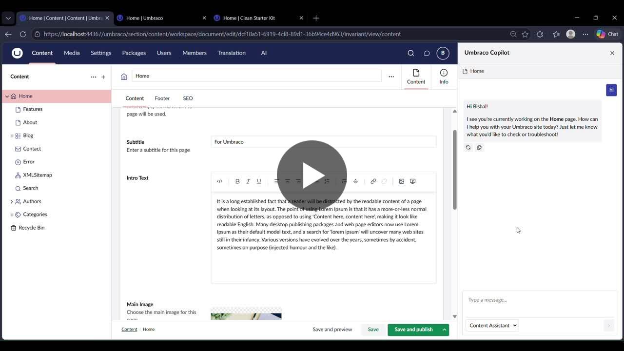The height and width of the screenshot is (351, 624).
Task: Toggle italic formatting in Intro Text
Action: (x=248, y=181)
